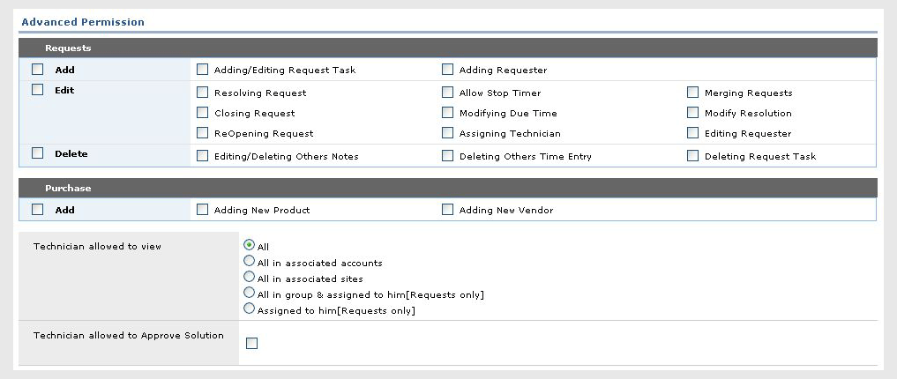
Task: Check the Adding Requester option
Action: click(448, 70)
